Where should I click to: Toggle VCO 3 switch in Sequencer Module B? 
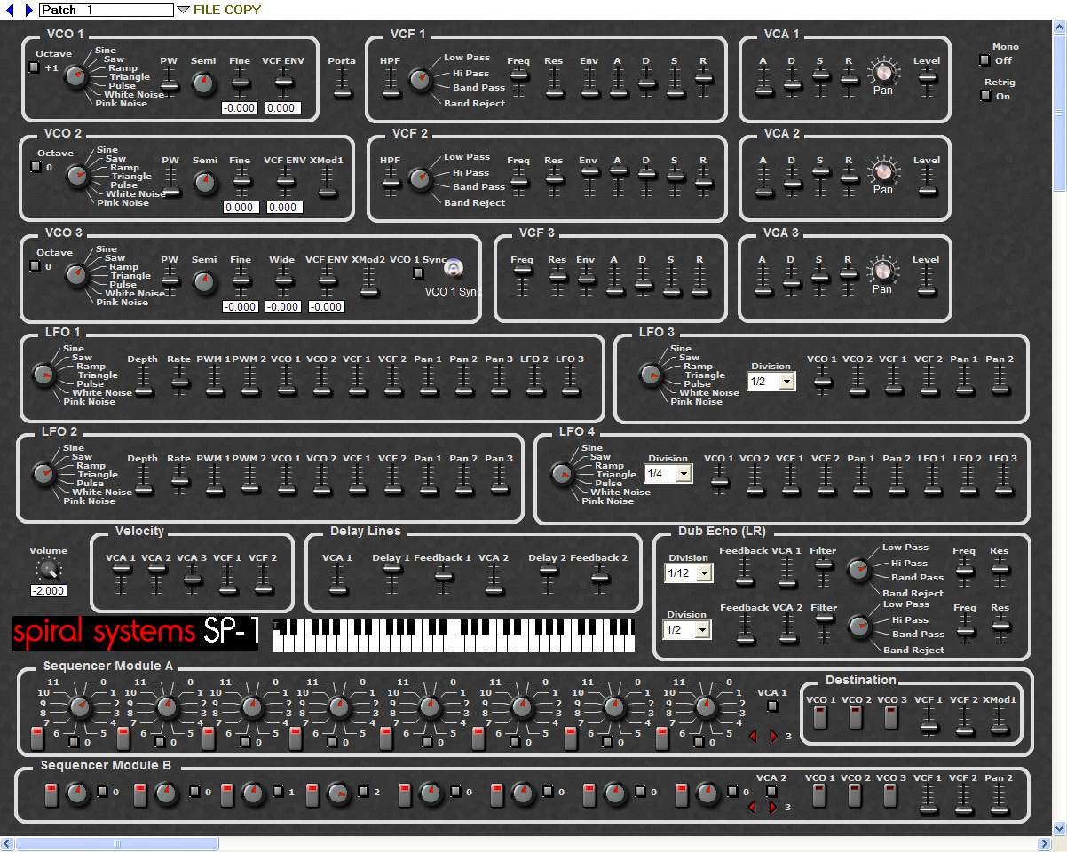pyautogui.click(x=890, y=794)
